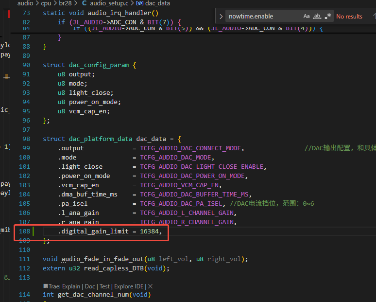
Task: Click TCFG_AUDIO_DAC_PA_ISEL macro
Action: [181, 204]
